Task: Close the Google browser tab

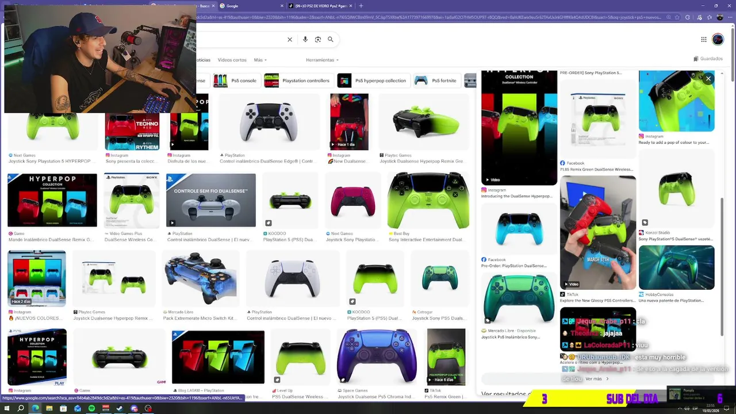Action: [x=282, y=6]
